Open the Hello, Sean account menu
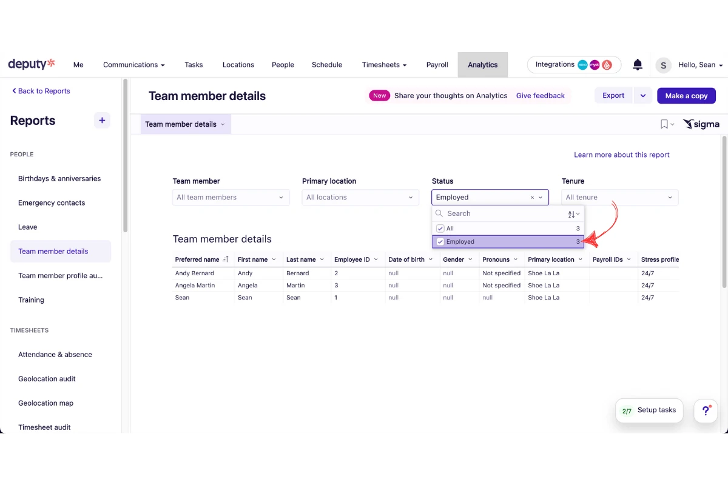Viewport: 728px width, 485px height. click(x=701, y=65)
